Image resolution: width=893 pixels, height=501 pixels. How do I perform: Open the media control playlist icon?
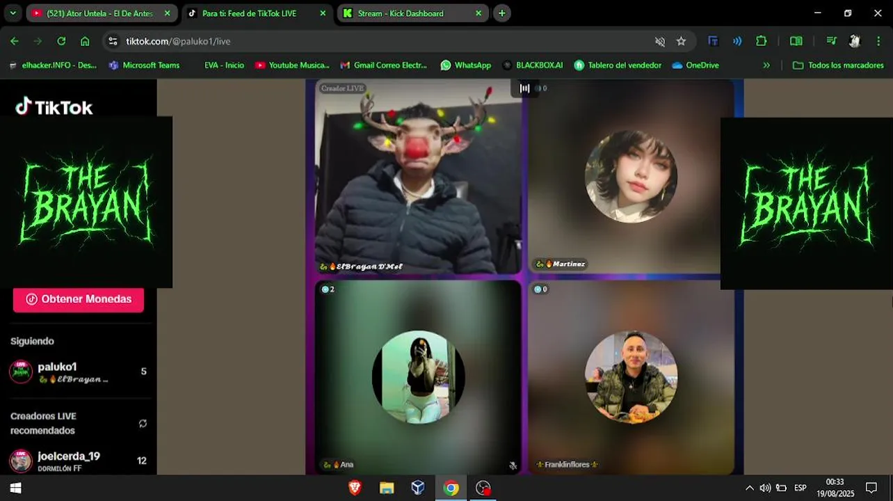[x=831, y=41]
